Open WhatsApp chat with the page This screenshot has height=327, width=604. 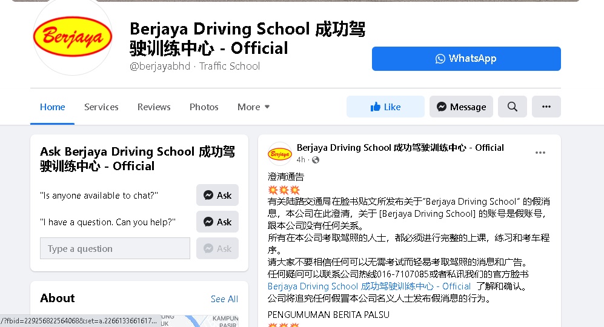pyautogui.click(x=466, y=59)
